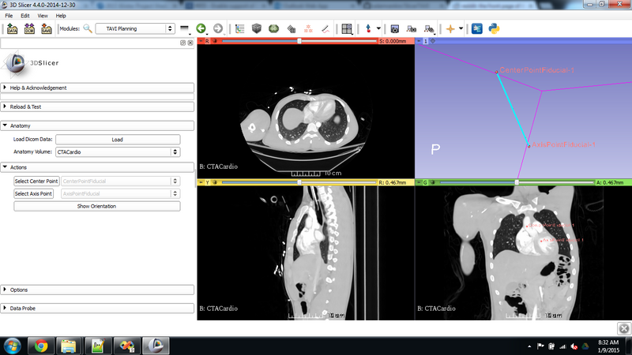Click the red slice view offset slider
This screenshot has width=632, height=355.
click(x=299, y=40)
